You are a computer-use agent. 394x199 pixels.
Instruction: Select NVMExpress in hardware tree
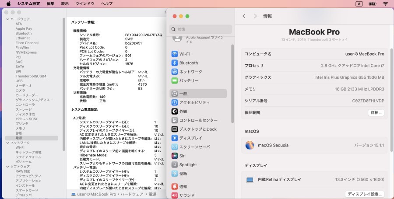click(x=26, y=52)
